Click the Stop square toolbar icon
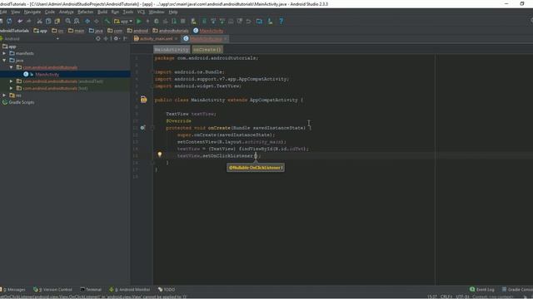Image resolution: width=533 pixels, height=299 pixels. tap(183, 21)
